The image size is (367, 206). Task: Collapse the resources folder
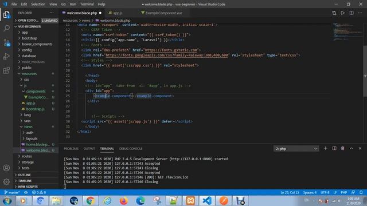click(36, 74)
